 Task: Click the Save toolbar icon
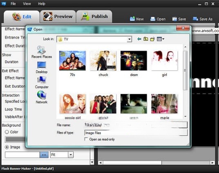(x=174, y=19)
